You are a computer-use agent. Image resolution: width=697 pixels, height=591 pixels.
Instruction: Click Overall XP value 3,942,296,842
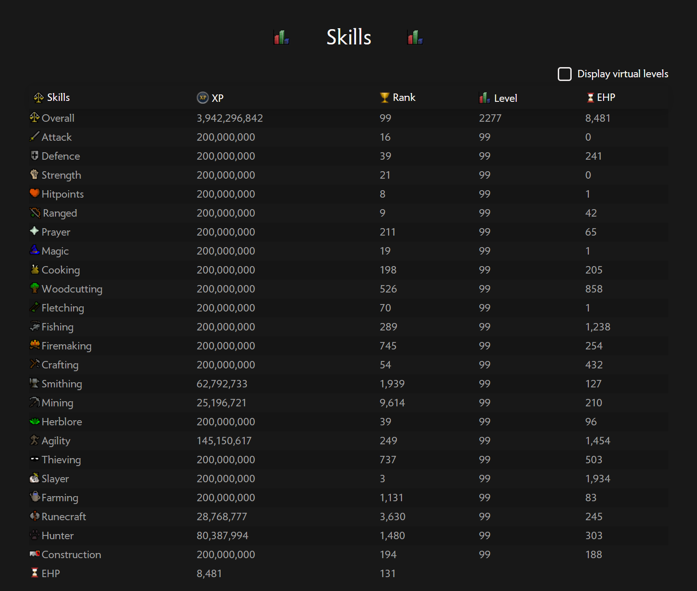[x=230, y=118]
